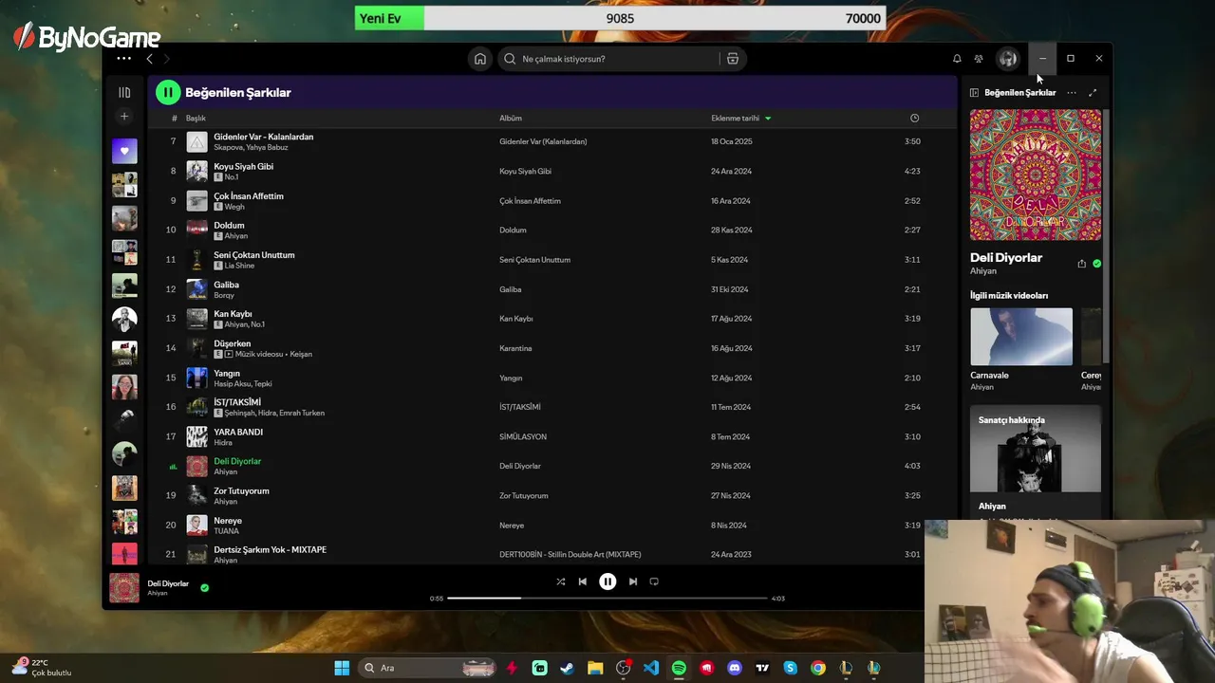This screenshot has width=1215, height=683.
Task: Open Liked Songs heart in sidebar
Action: [124, 151]
